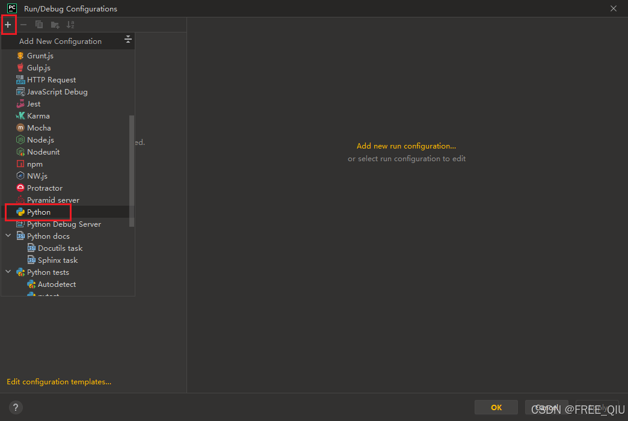
Task: Select Python docs group label
Action: pos(48,236)
